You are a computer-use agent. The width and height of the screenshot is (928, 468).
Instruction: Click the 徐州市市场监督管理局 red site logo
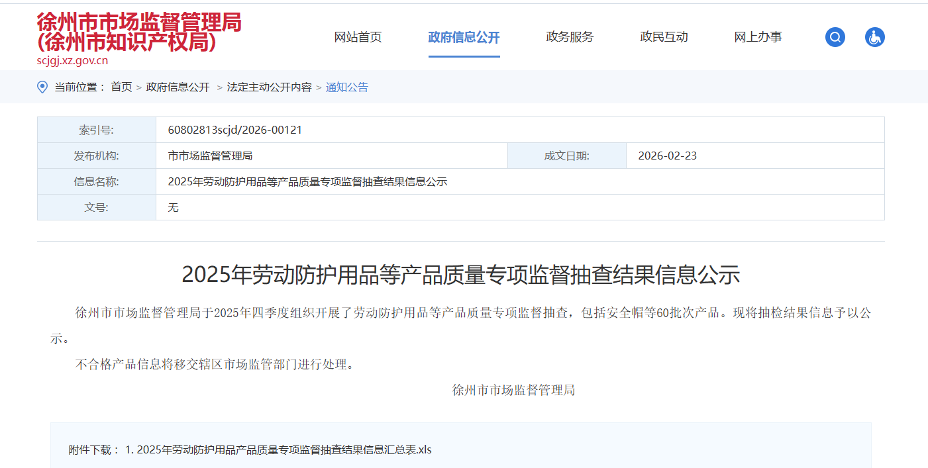[139, 32]
